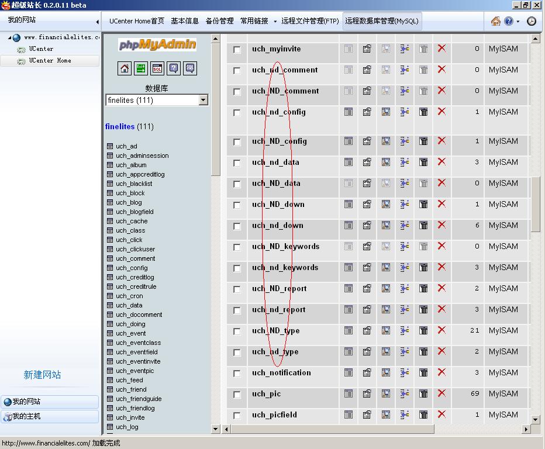Click search icon for uch_nd_down
Screen dimensions: 545x449
pos(385,225)
